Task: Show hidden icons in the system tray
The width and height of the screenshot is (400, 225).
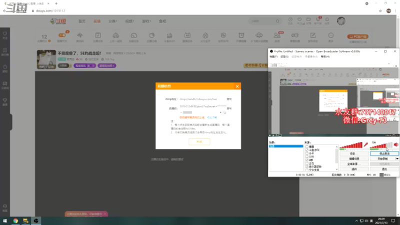Action: pyautogui.click(x=356, y=221)
